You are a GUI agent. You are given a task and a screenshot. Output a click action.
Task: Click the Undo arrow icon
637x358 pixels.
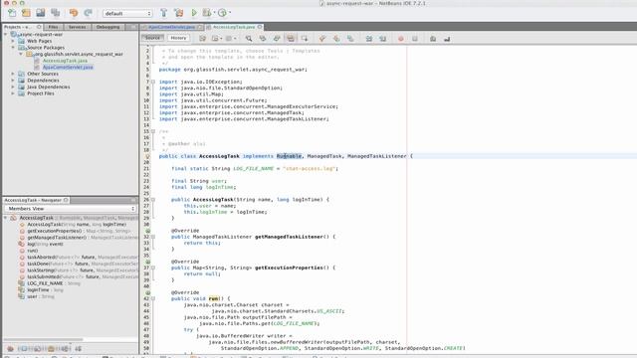74,13
